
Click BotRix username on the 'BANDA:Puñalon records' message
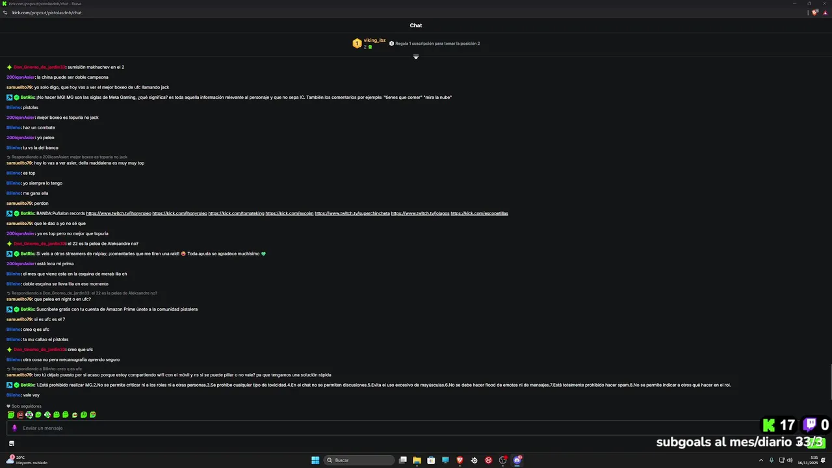click(x=28, y=213)
